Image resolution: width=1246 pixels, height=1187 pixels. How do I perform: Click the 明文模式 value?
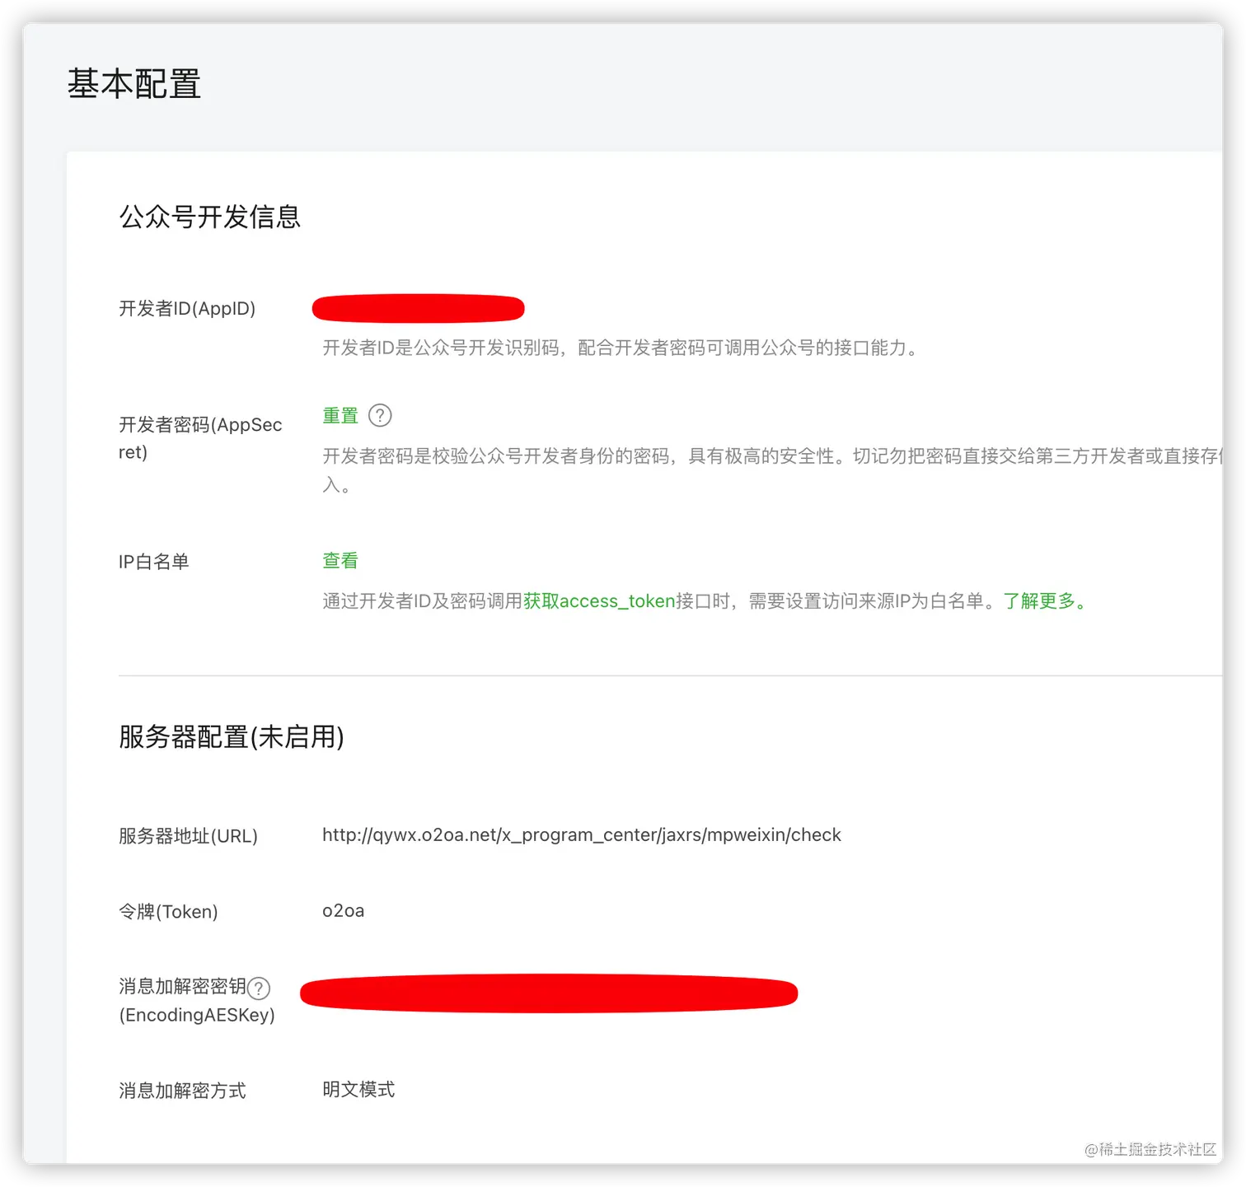coord(358,1089)
